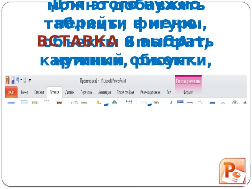The width and height of the screenshot is (252, 189).
Task: Click the Презентация1 - Microsoft PowerPoint title text
Action: 103,81
